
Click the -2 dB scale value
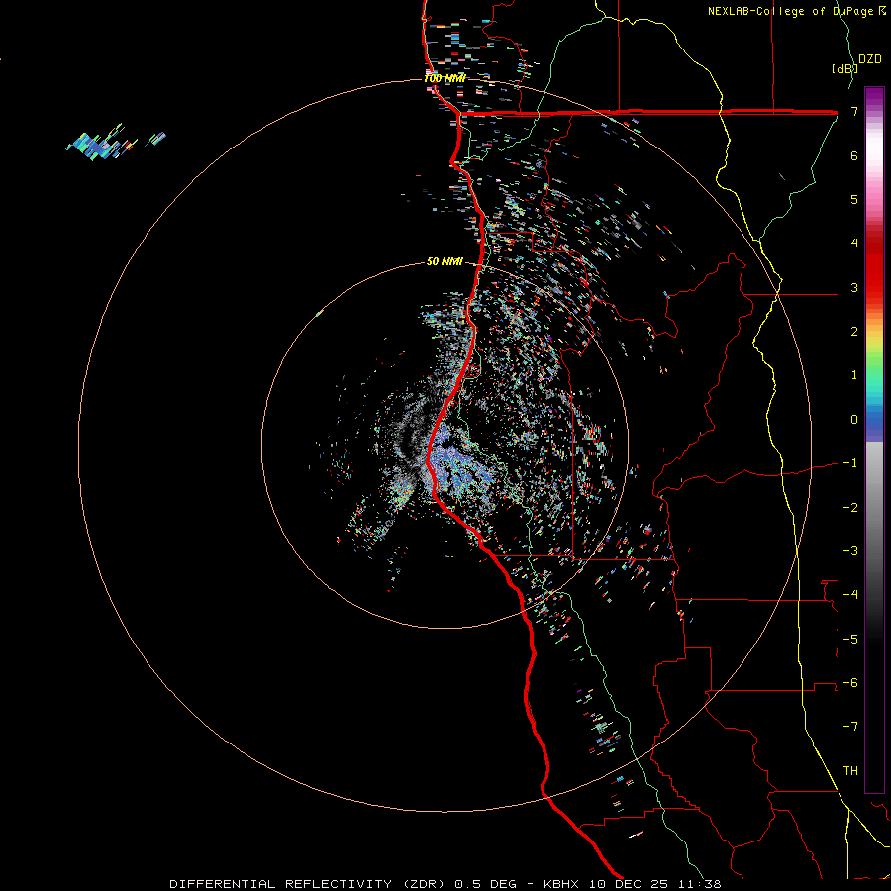850,508
